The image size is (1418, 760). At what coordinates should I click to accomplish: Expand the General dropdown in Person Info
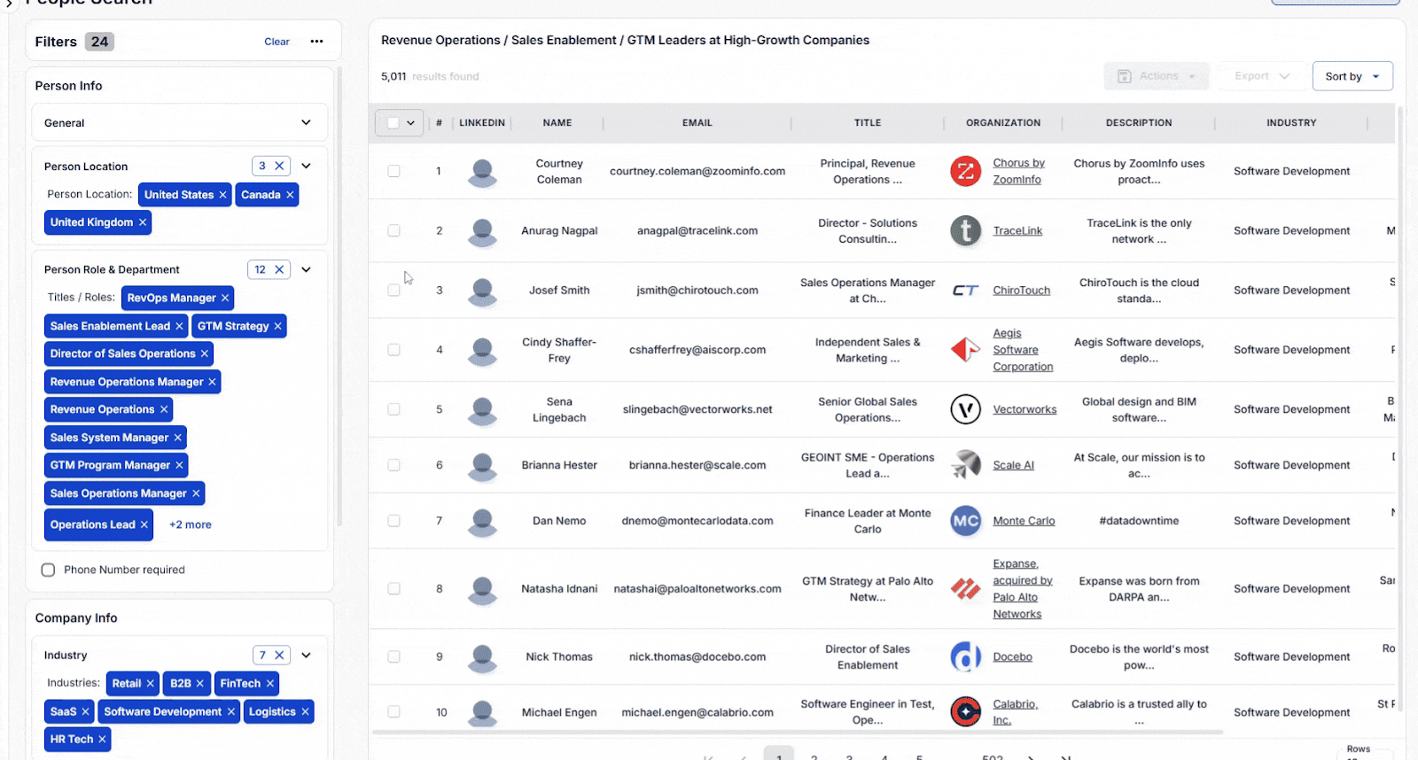[x=306, y=123]
